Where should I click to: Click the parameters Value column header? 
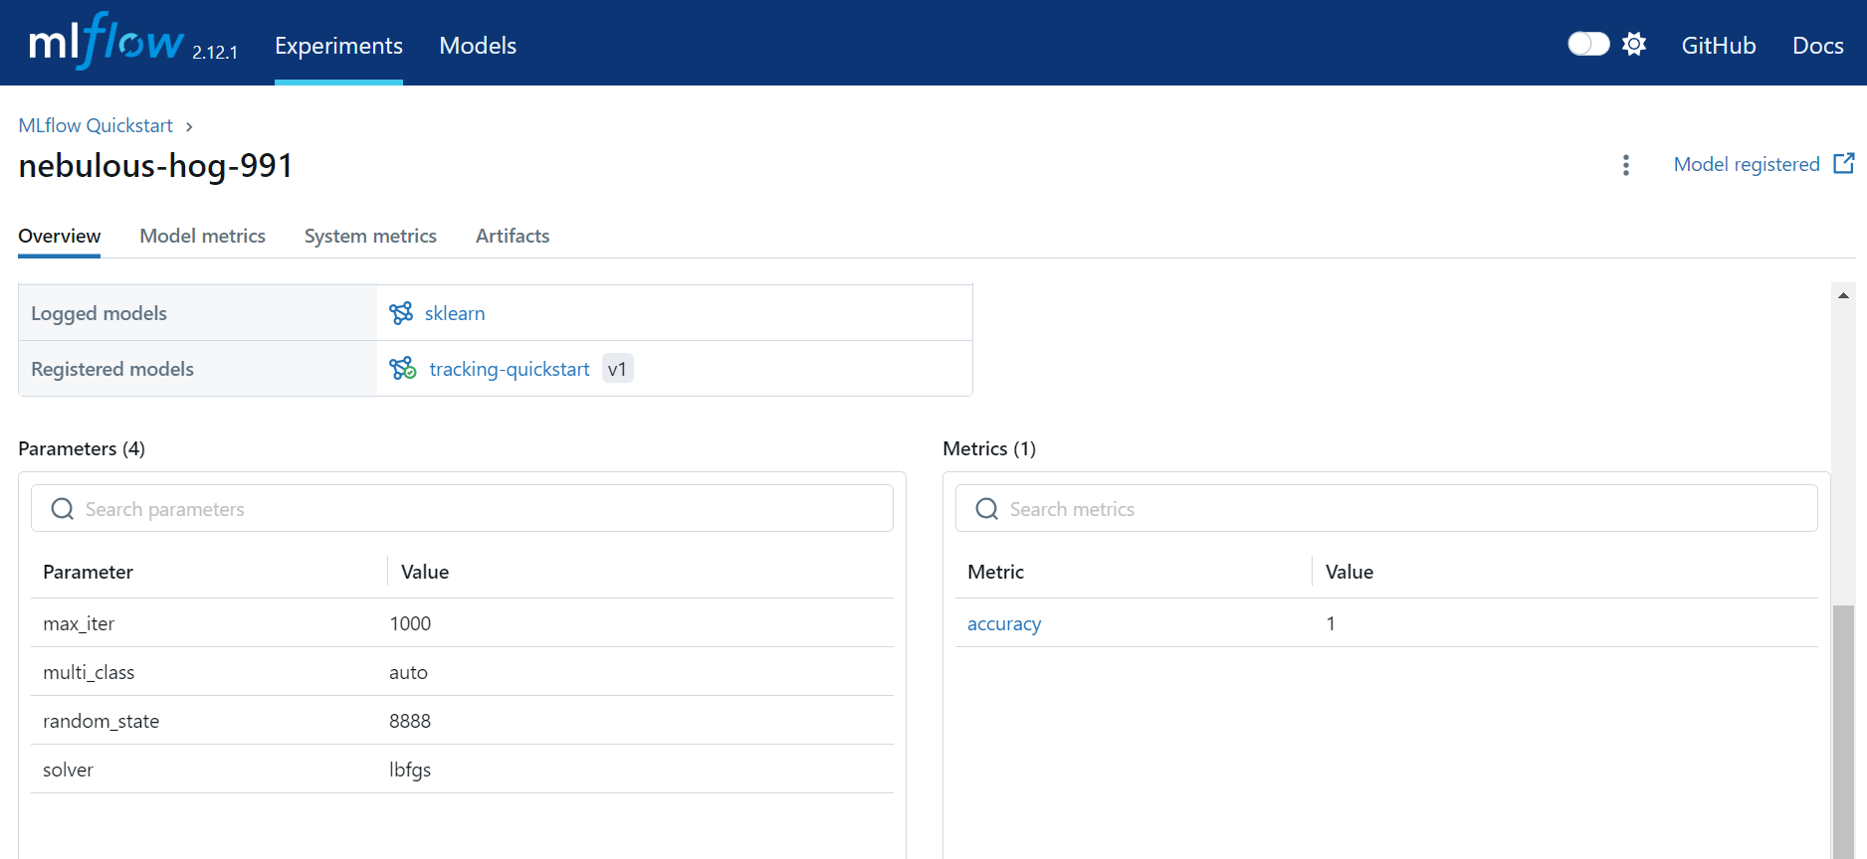[425, 572]
